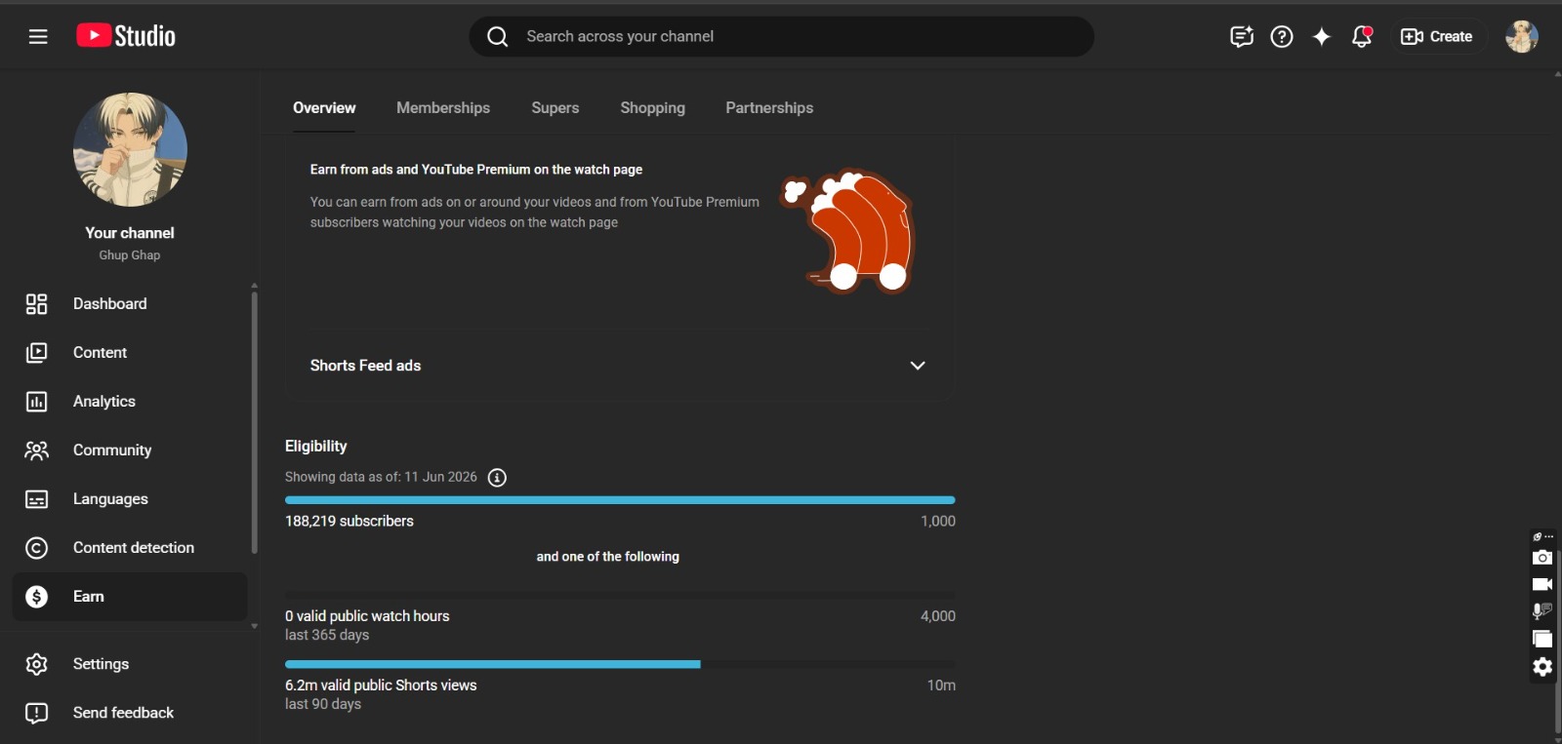The height and width of the screenshot is (744, 1562).
Task: Click the Analytics chart icon
Action: click(x=36, y=402)
